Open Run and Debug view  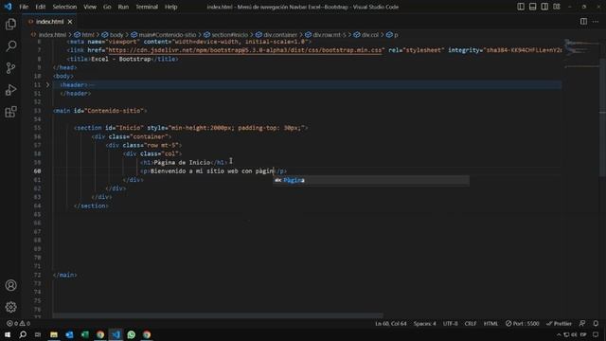[x=10, y=90]
